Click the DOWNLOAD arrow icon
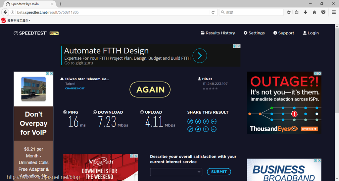The image size is (339, 181). (x=95, y=112)
